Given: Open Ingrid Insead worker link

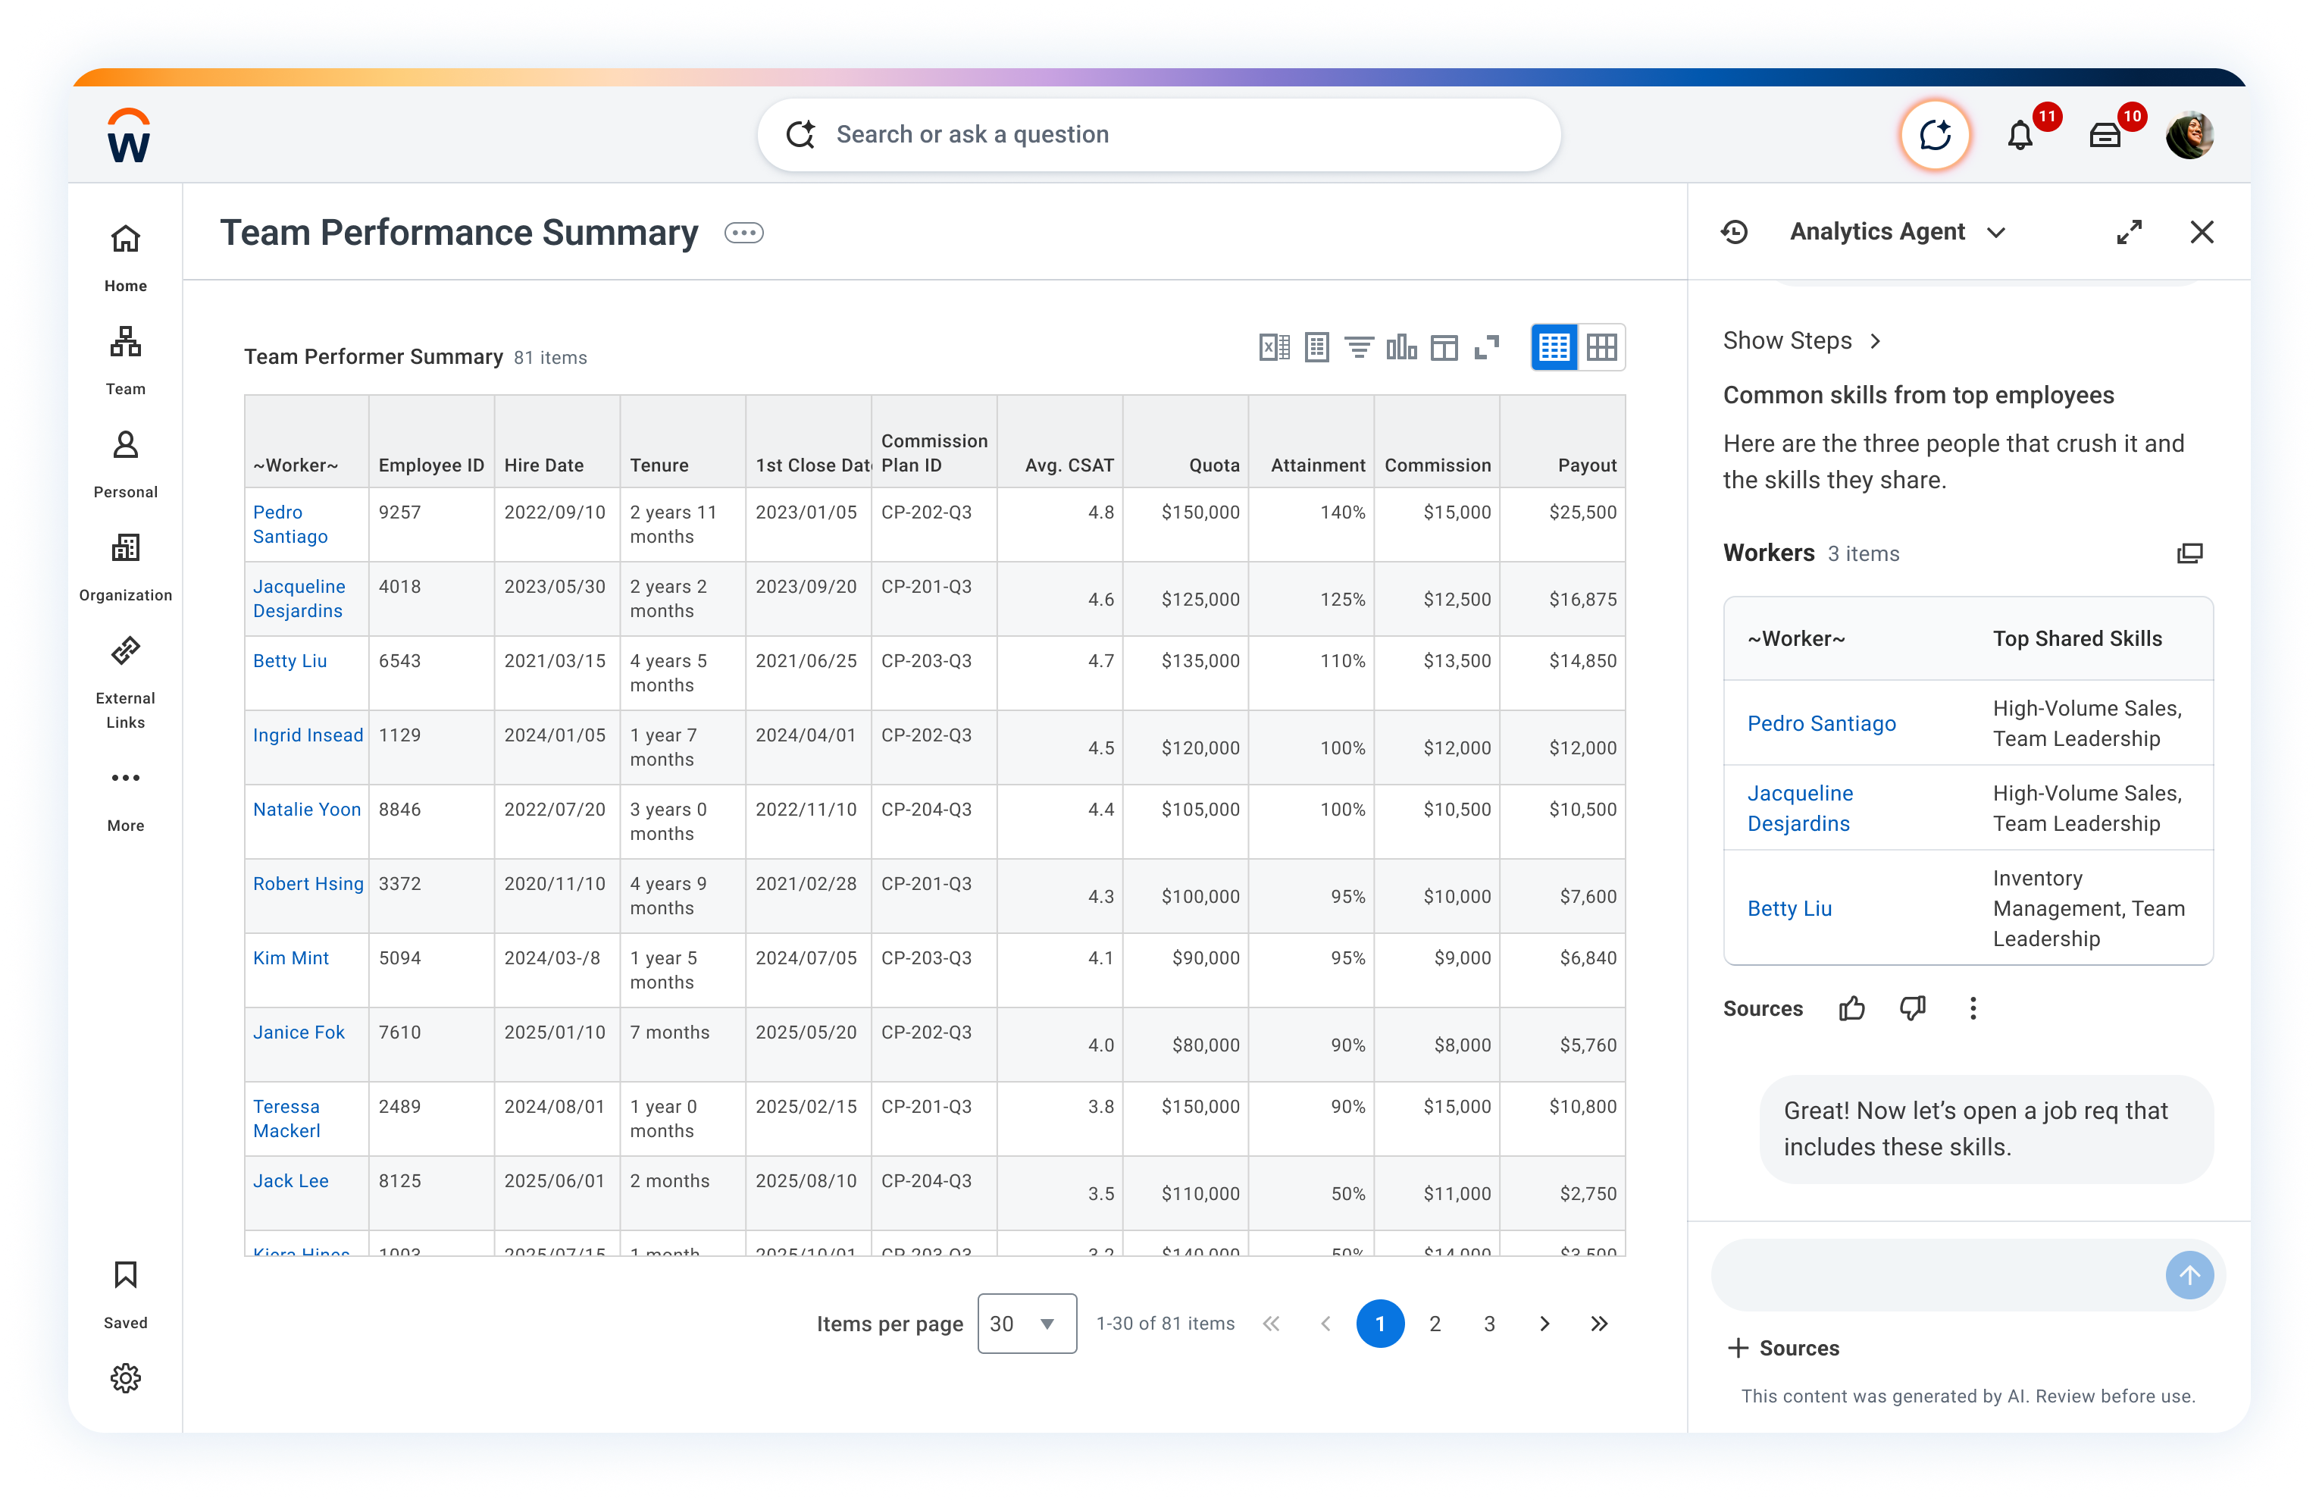Looking at the screenshot, I should pos(308,735).
